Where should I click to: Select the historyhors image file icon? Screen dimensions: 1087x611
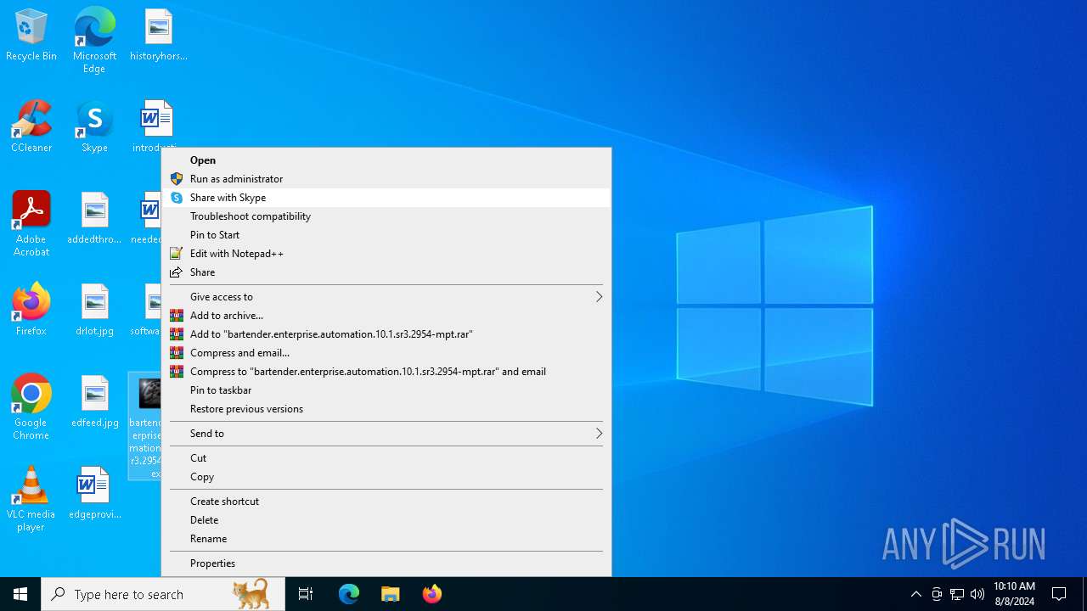158,35
